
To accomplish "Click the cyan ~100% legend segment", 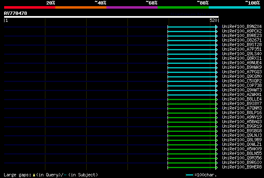I will (x=235, y=7).
